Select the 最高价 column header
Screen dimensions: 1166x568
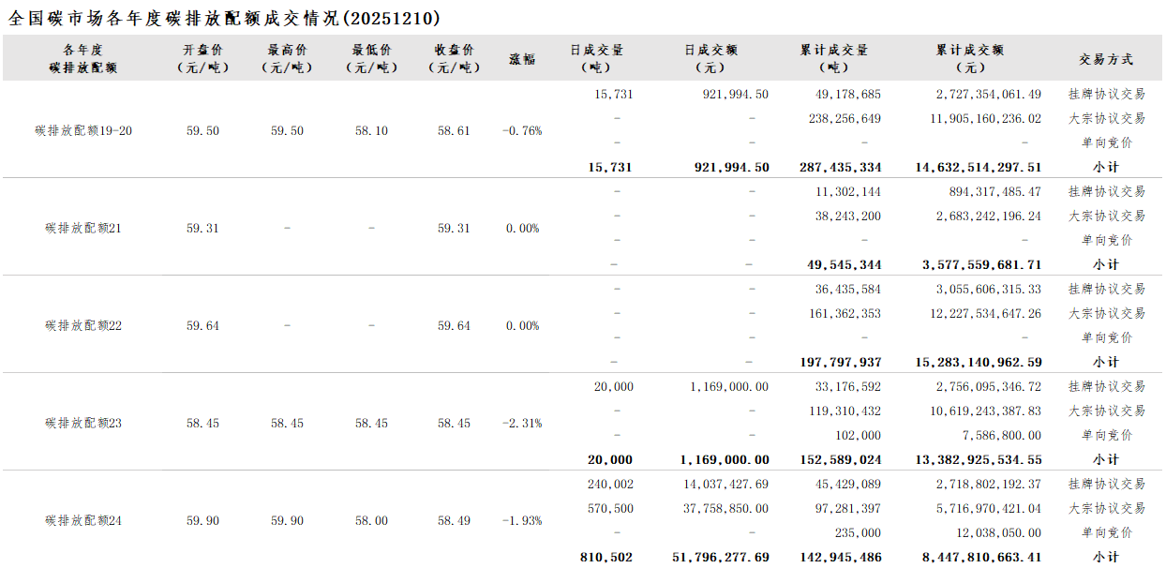(287, 58)
